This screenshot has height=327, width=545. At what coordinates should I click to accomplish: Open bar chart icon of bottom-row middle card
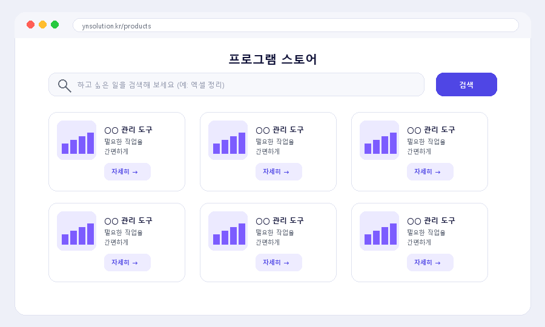pos(228,231)
